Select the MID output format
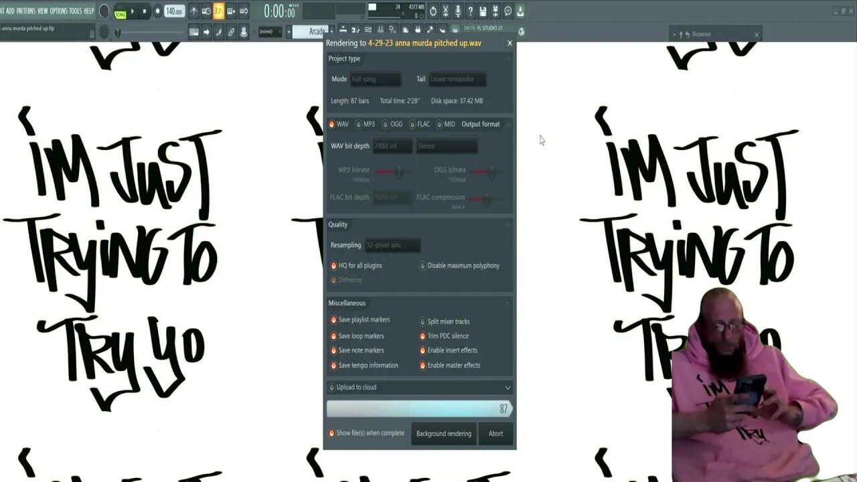The height and width of the screenshot is (482, 857). 446,125
